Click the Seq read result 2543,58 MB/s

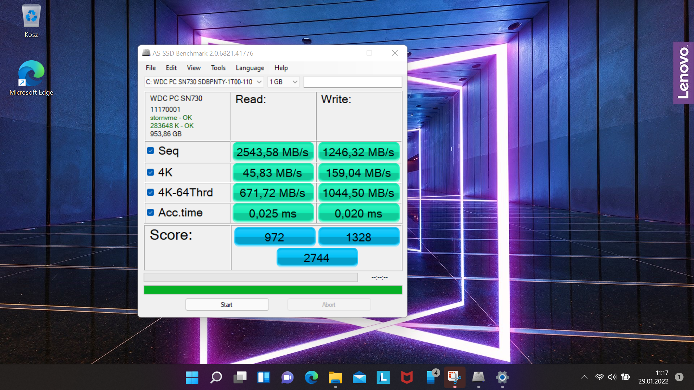(x=273, y=152)
